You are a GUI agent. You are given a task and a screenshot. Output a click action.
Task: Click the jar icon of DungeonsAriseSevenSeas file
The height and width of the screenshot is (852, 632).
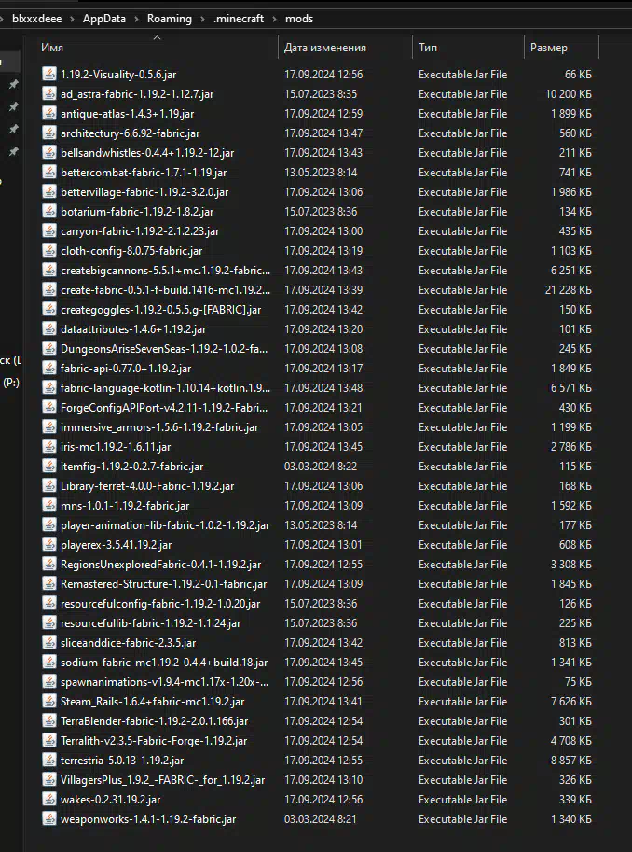[x=49, y=348]
